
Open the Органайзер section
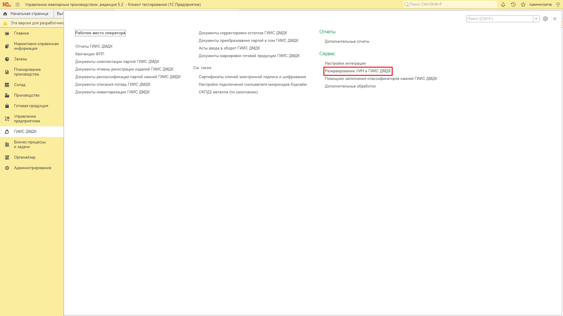tap(25, 157)
